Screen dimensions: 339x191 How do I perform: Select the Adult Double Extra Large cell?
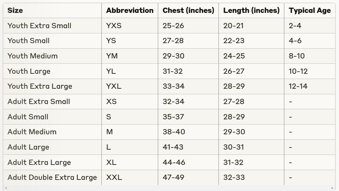pos(52,177)
